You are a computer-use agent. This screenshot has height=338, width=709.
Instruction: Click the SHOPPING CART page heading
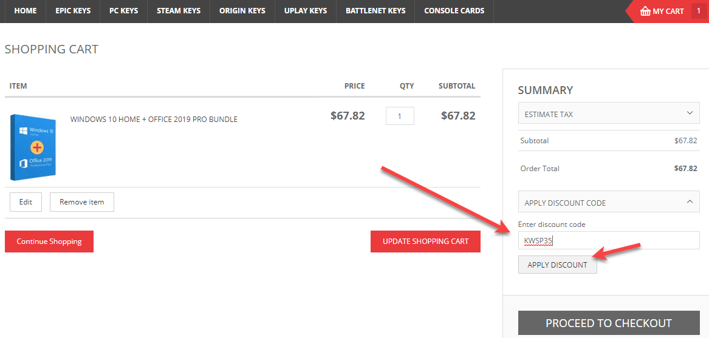pyautogui.click(x=52, y=49)
